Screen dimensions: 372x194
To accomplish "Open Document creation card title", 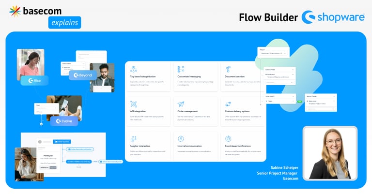I will coord(234,76).
